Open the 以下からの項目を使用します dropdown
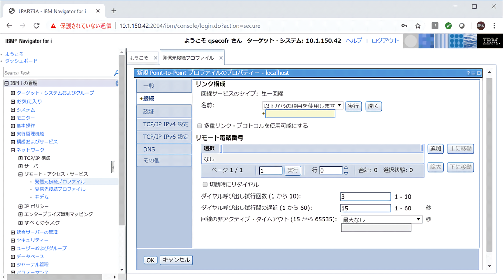The width and height of the screenshot is (503, 280). click(302, 106)
